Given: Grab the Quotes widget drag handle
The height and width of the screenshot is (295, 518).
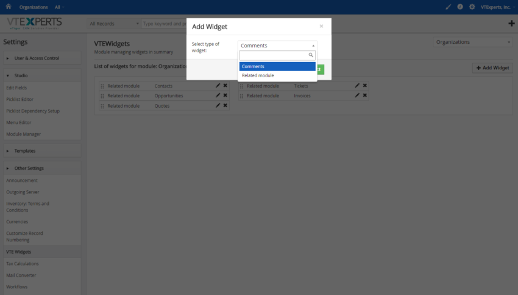Looking at the screenshot, I should pyautogui.click(x=102, y=106).
